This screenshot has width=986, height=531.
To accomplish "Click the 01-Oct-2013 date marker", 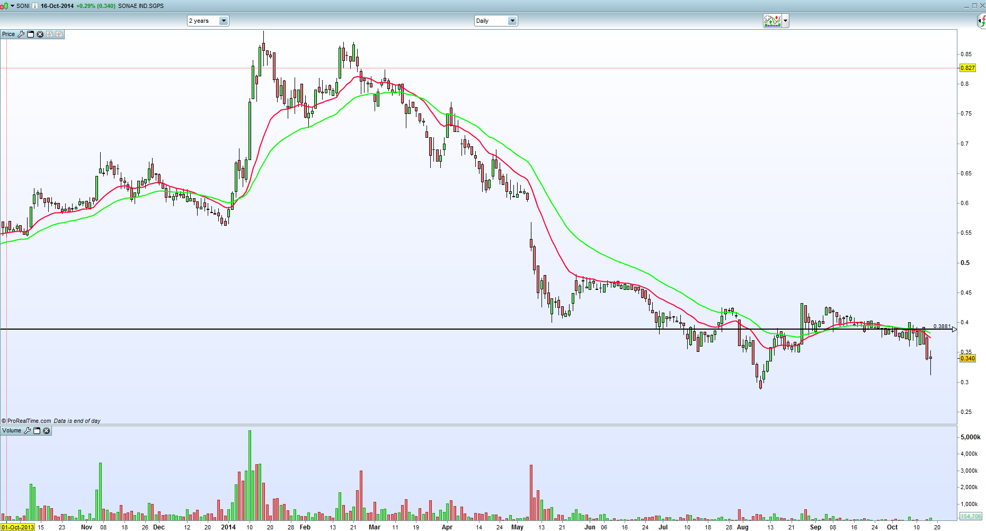I will [x=17, y=527].
